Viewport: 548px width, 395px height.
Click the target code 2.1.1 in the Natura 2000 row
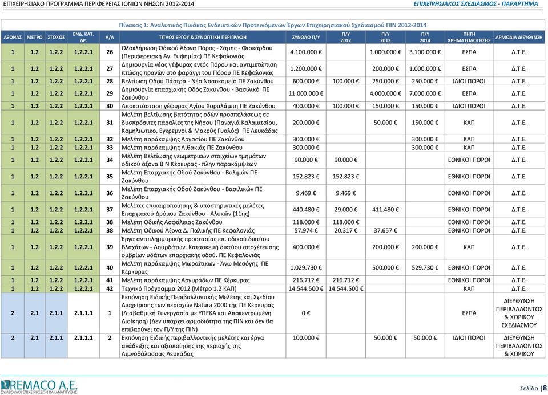56,313
